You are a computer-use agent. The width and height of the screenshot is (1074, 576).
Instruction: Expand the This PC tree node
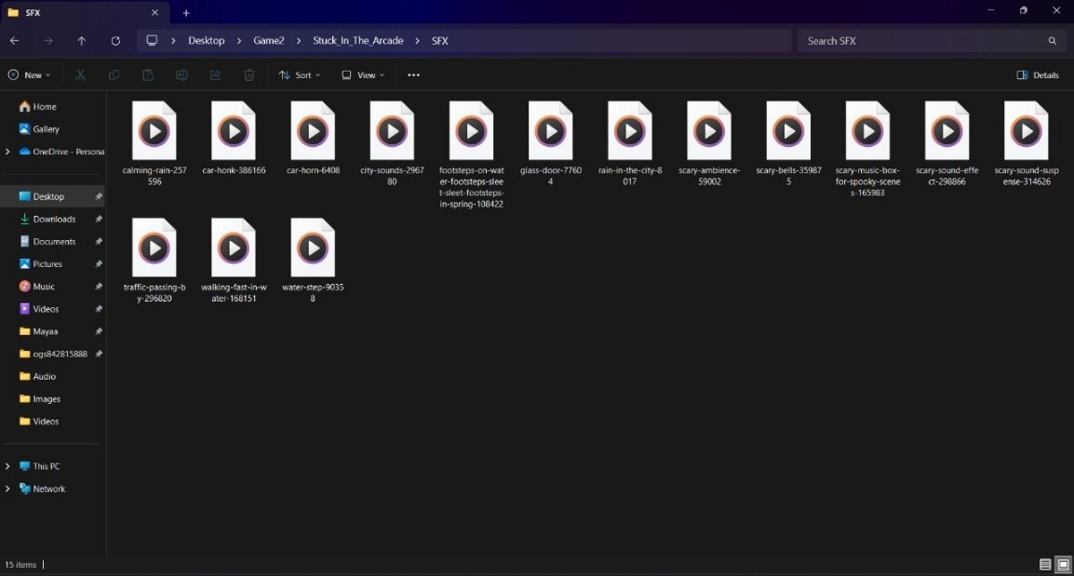(7, 466)
